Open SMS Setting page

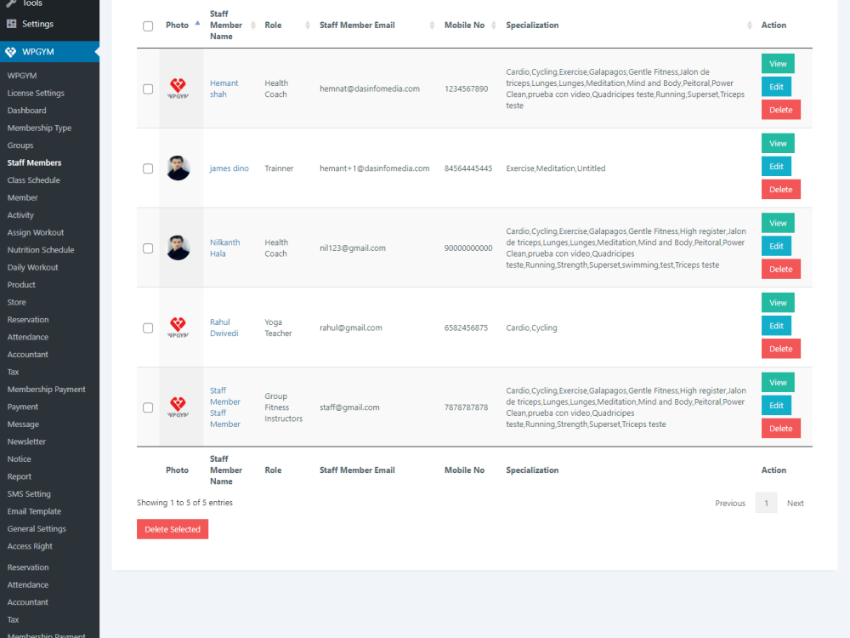coord(29,493)
